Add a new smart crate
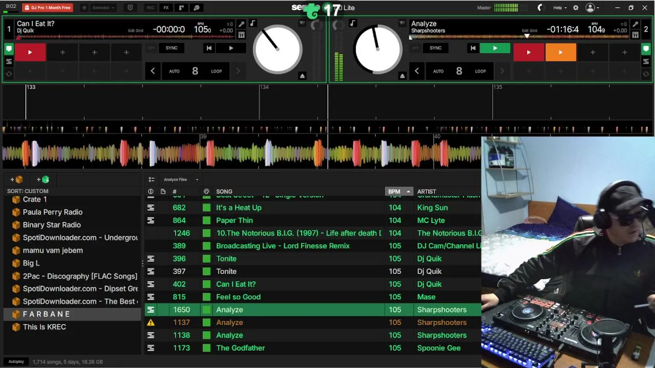 tap(43, 179)
